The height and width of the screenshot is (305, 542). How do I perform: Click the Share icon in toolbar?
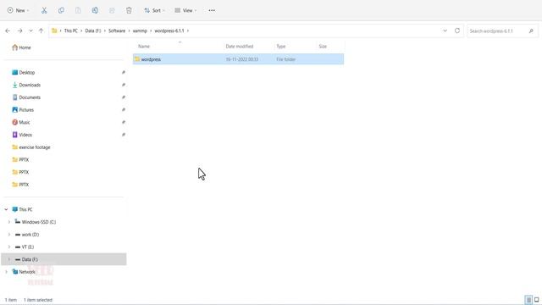(x=112, y=10)
